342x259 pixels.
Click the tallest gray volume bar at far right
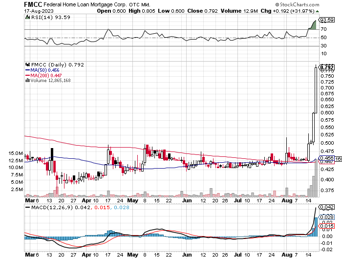click(316, 178)
